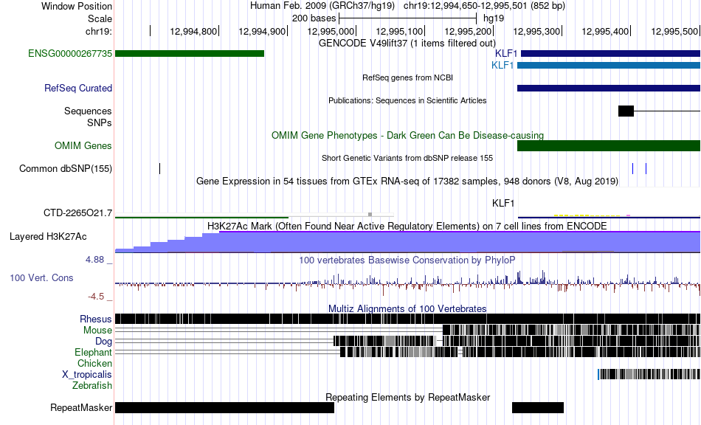Select the Zebrafish alignment row label

coord(92,385)
